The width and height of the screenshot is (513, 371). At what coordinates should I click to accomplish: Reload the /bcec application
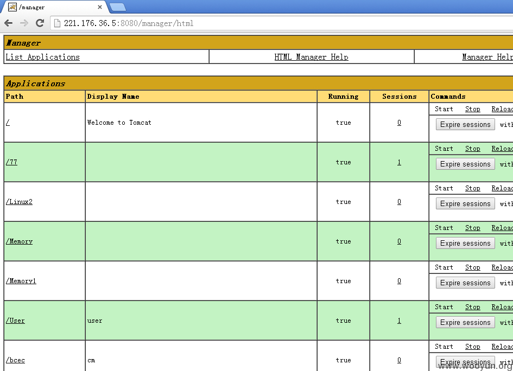[x=502, y=346]
